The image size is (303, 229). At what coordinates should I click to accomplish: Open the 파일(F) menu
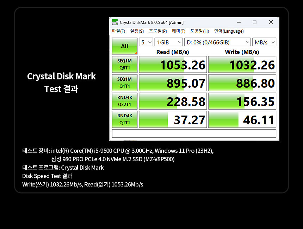(118, 31)
